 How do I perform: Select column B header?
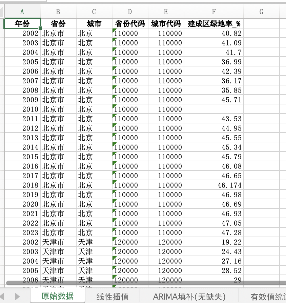[58, 12]
